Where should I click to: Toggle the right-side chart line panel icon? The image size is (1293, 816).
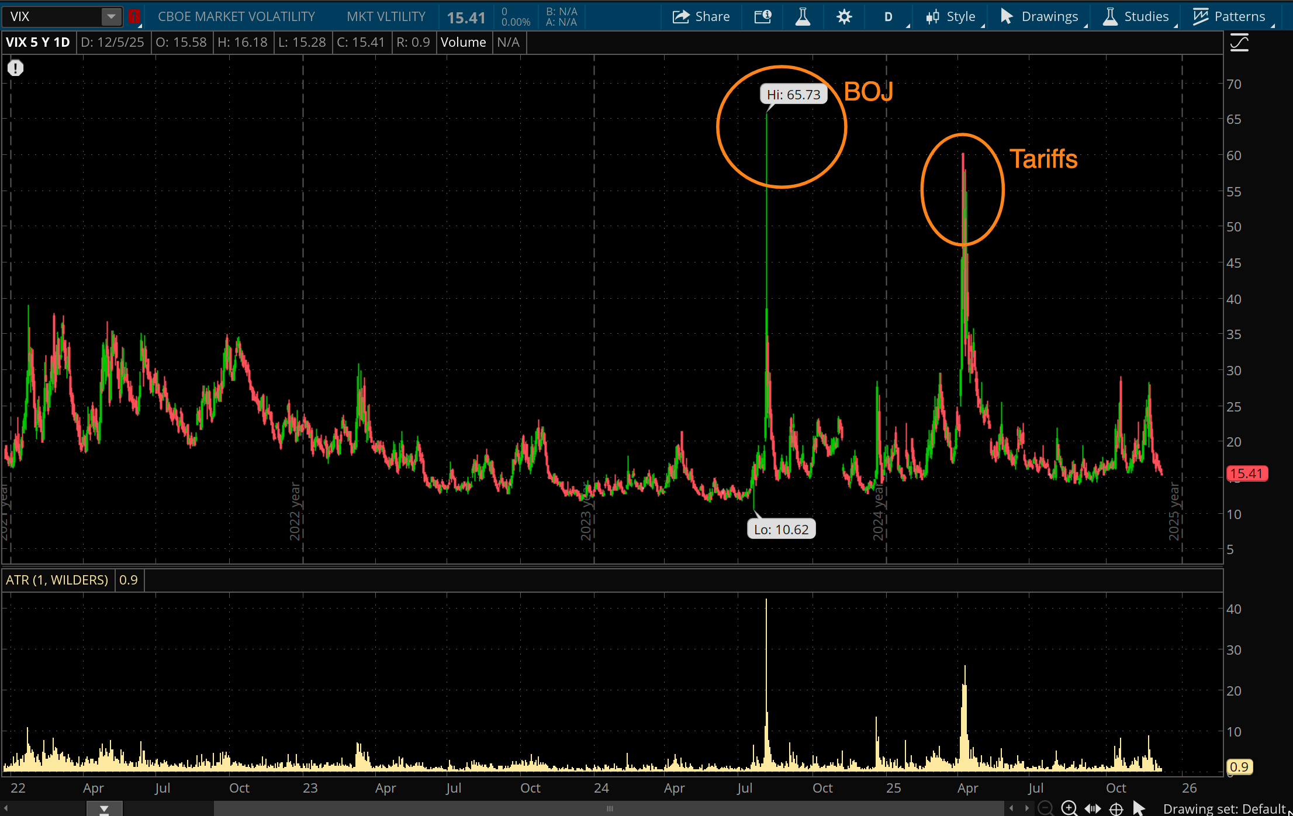coord(1239,43)
